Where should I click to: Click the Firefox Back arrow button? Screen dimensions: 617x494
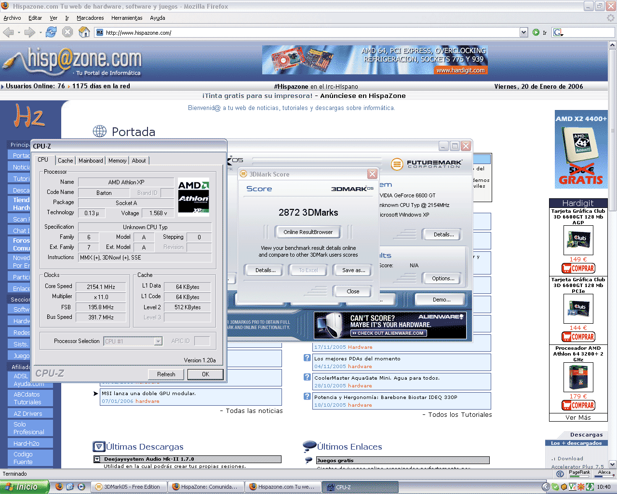pos(8,32)
